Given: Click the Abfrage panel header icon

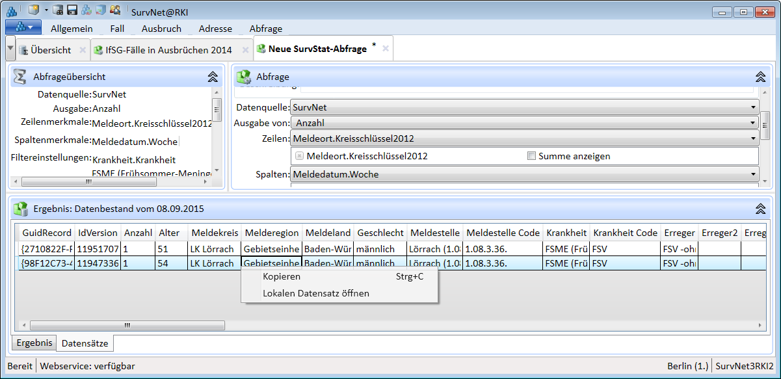Looking at the screenshot, I should [244, 77].
